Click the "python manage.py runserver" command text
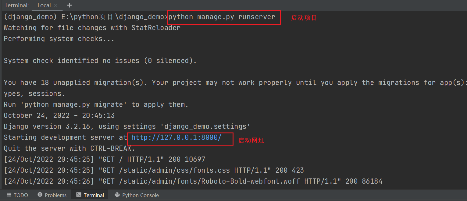This screenshot has width=467, height=201. [222, 17]
